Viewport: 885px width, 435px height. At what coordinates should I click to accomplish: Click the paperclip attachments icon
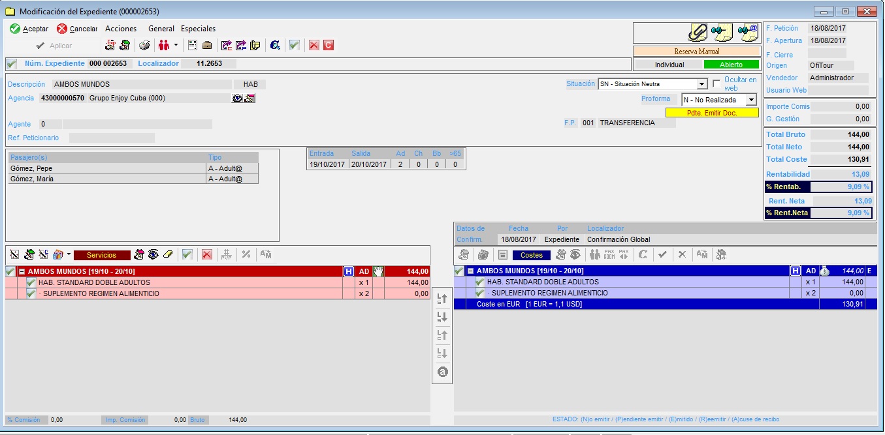[x=699, y=31]
